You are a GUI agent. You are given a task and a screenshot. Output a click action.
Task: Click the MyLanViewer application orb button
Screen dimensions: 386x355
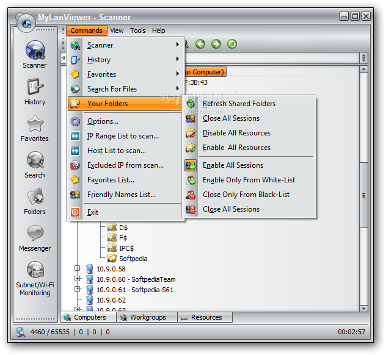coord(26,23)
